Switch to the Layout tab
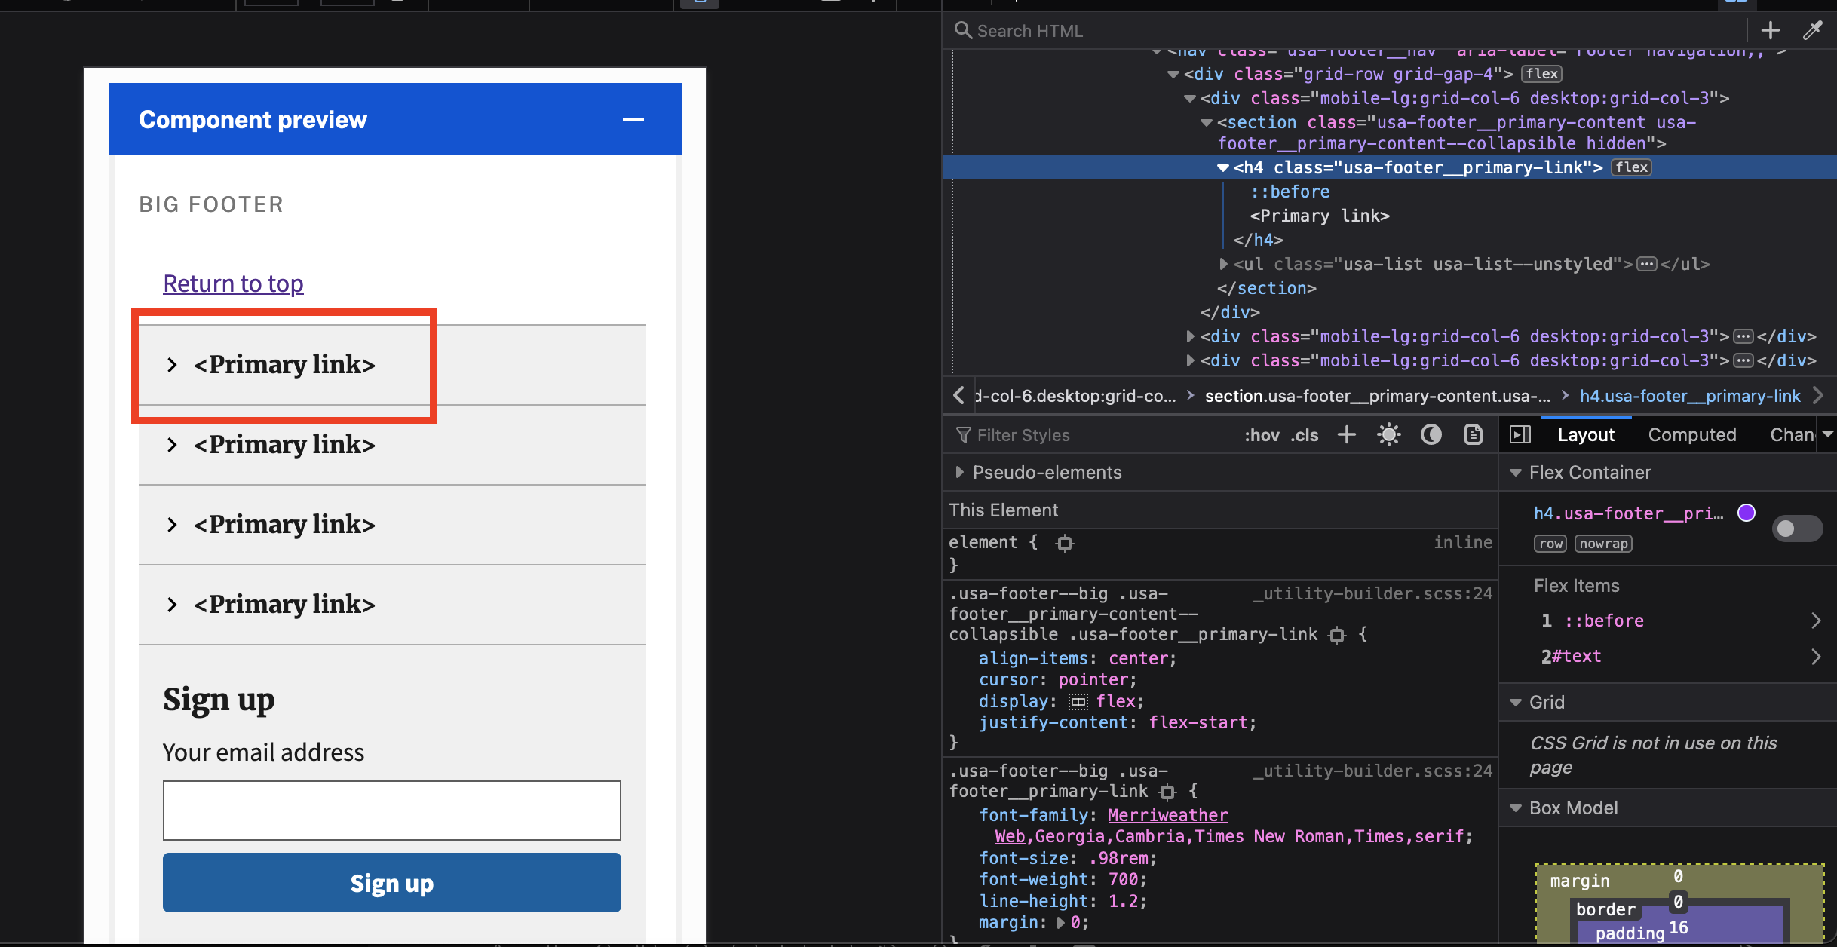This screenshot has height=947, width=1837. 1586,434
